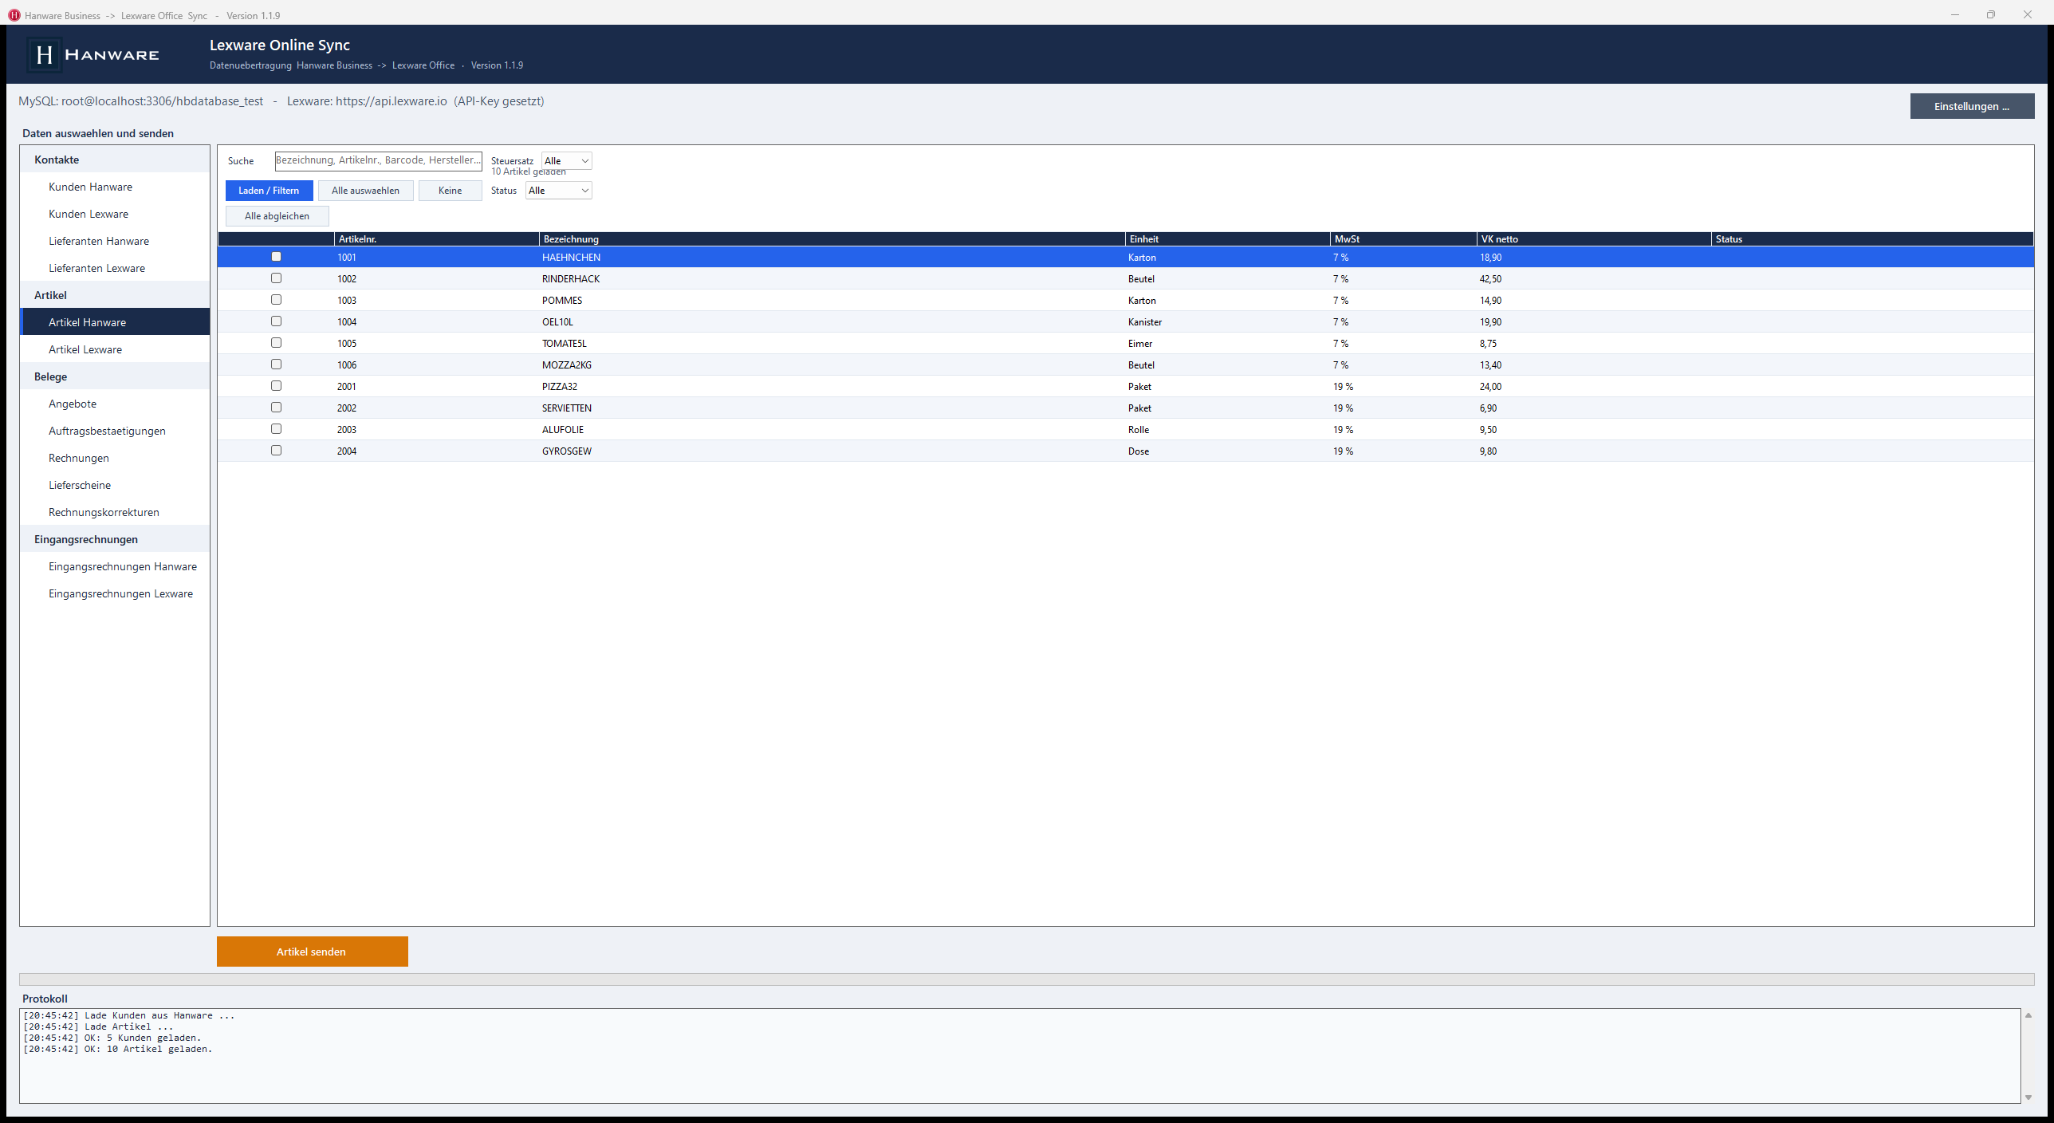Minimize the application window
2054x1123 pixels.
click(1955, 15)
